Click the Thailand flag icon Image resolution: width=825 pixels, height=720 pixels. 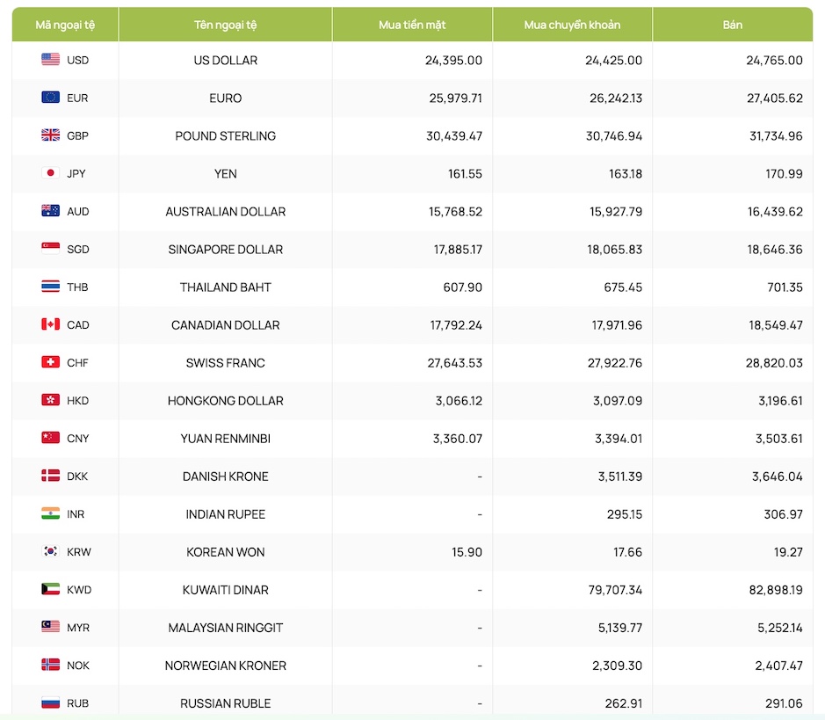(x=51, y=287)
